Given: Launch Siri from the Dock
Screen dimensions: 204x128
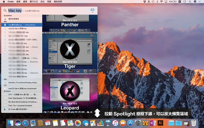Looking at the screenshot, I should (x=18, y=123).
